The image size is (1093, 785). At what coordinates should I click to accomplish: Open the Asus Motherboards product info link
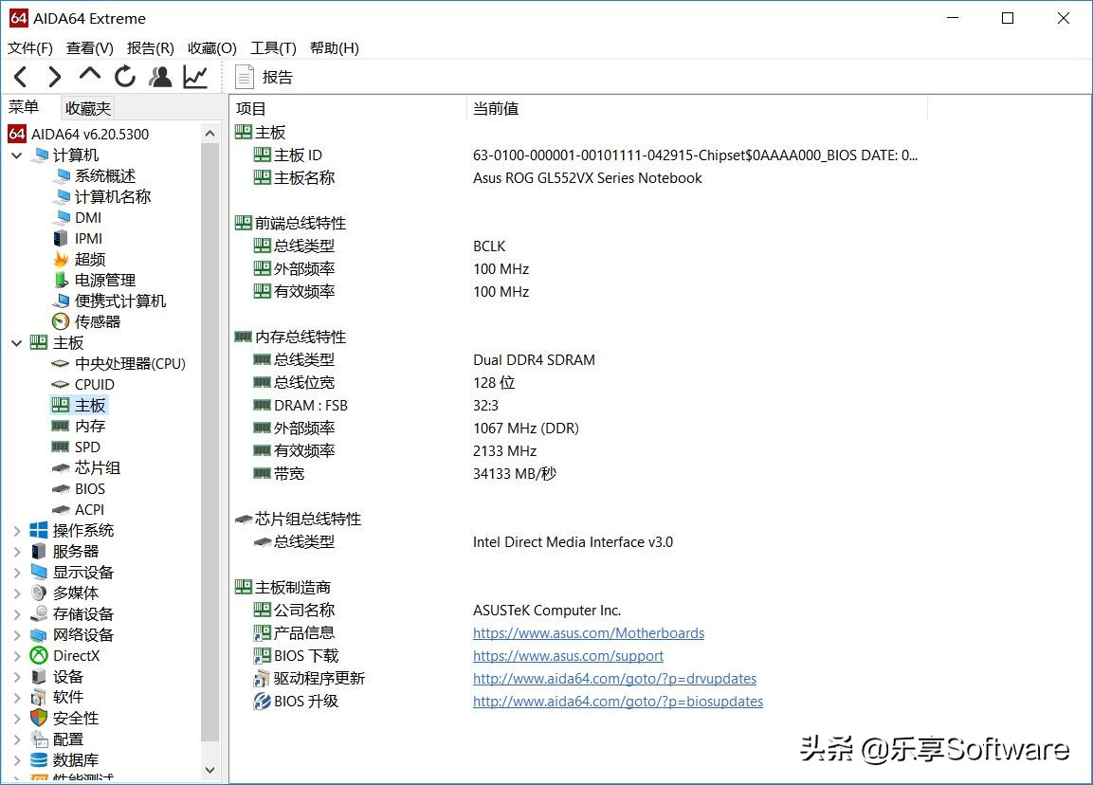(x=588, y=632)
